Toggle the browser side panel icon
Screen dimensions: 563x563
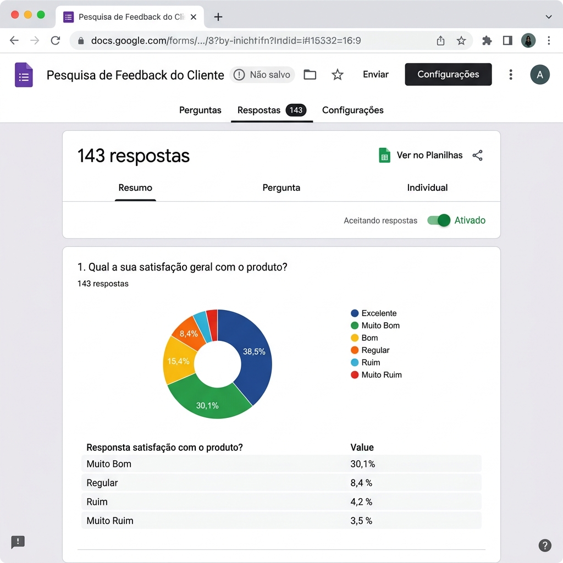[507, 41]
